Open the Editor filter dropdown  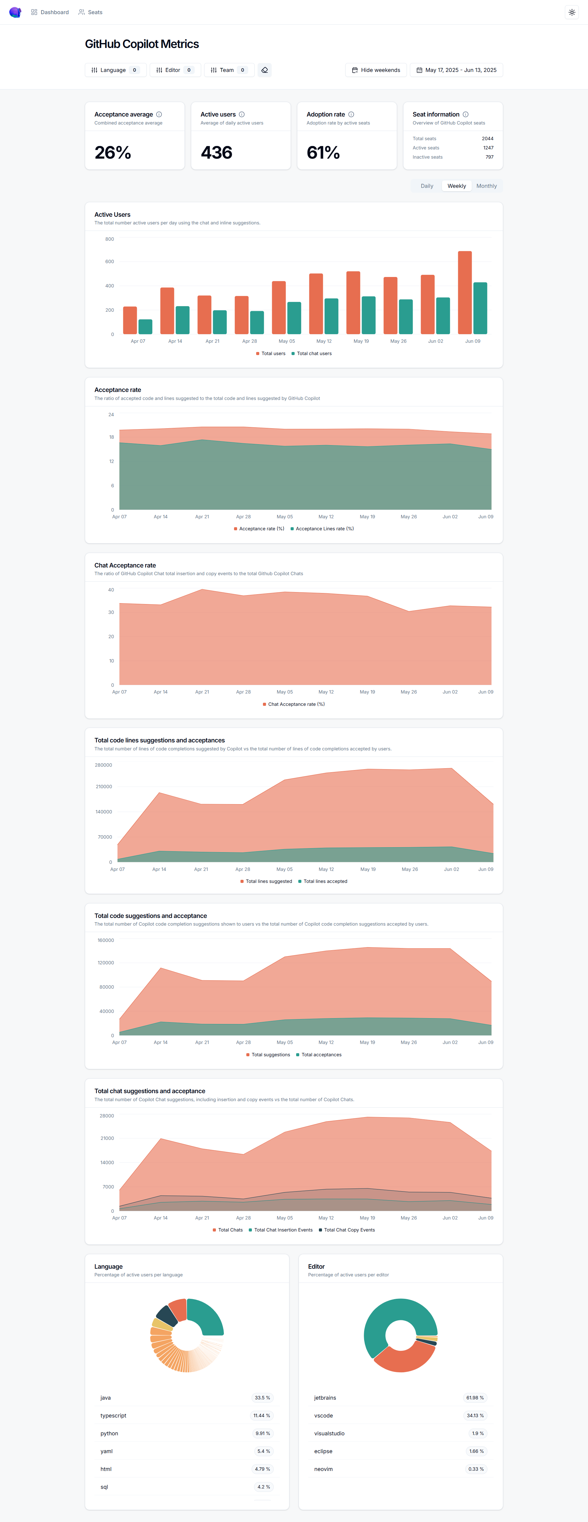[x=174, y=70]
